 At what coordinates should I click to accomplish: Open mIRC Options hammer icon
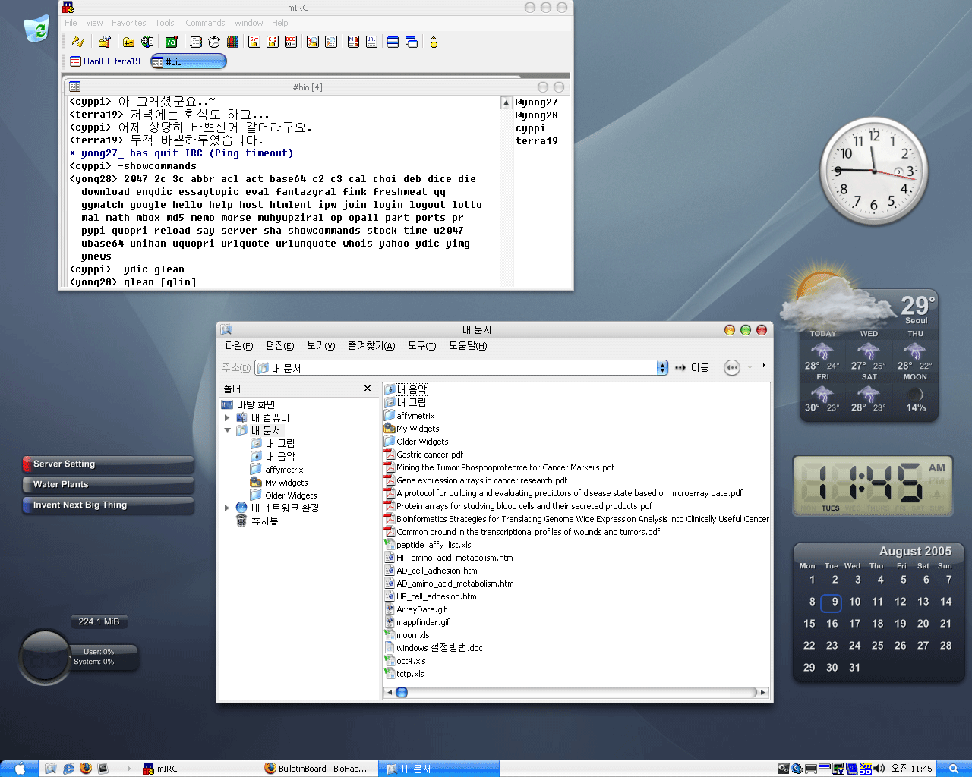click(x=105, y=42)
